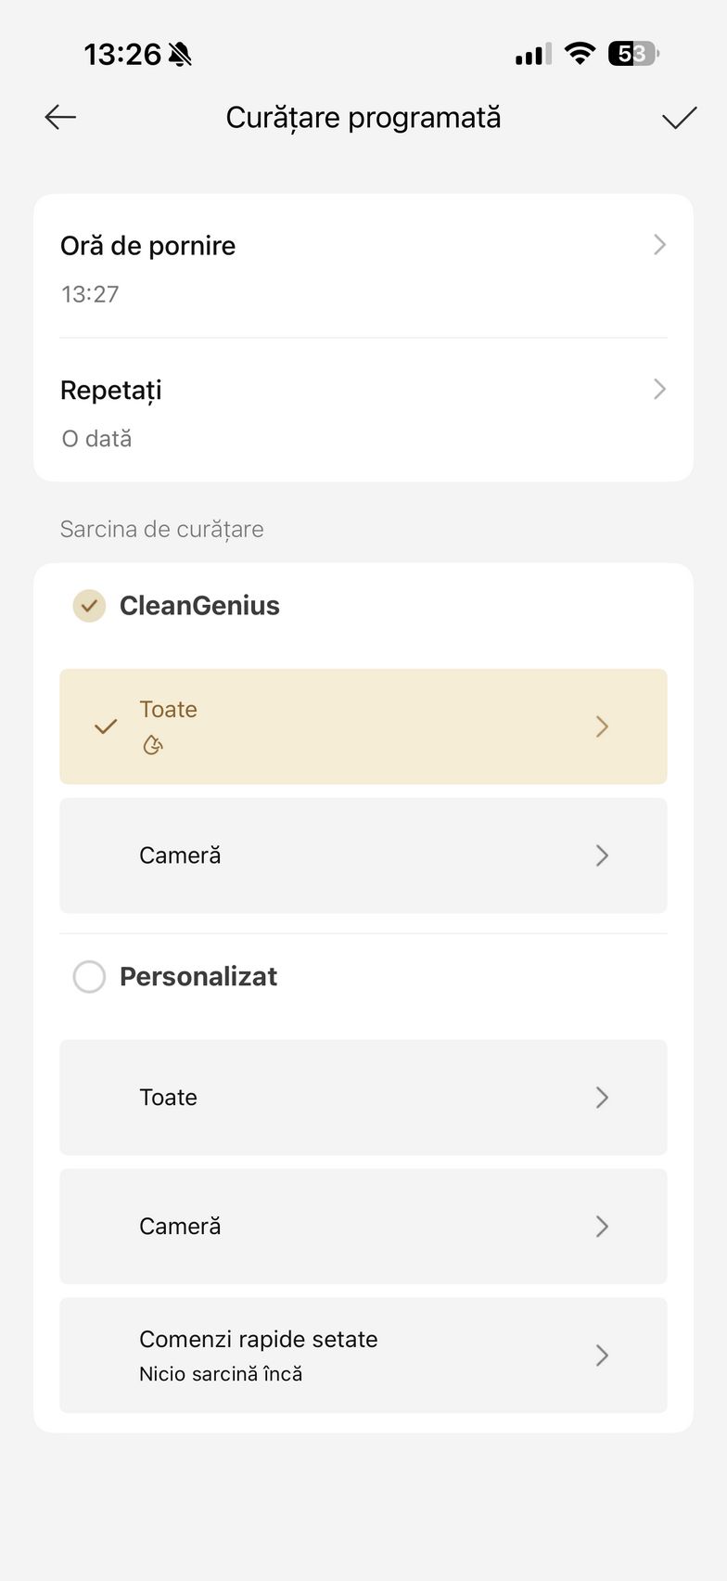Tap the mop droplet icon under Toate

click(x=153, y=744)
